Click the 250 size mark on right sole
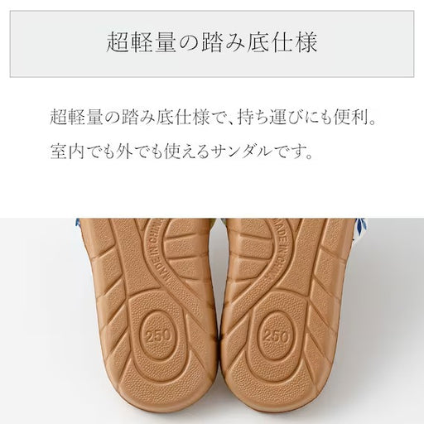This screenshot has width=424, height=424. [x=276, y=336]
